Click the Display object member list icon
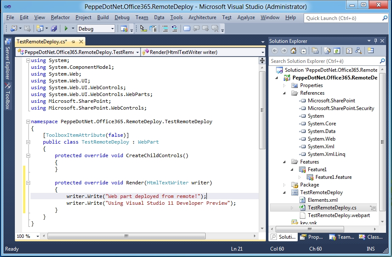This screenshot has width=392, height=257. (x=143, y=29)
